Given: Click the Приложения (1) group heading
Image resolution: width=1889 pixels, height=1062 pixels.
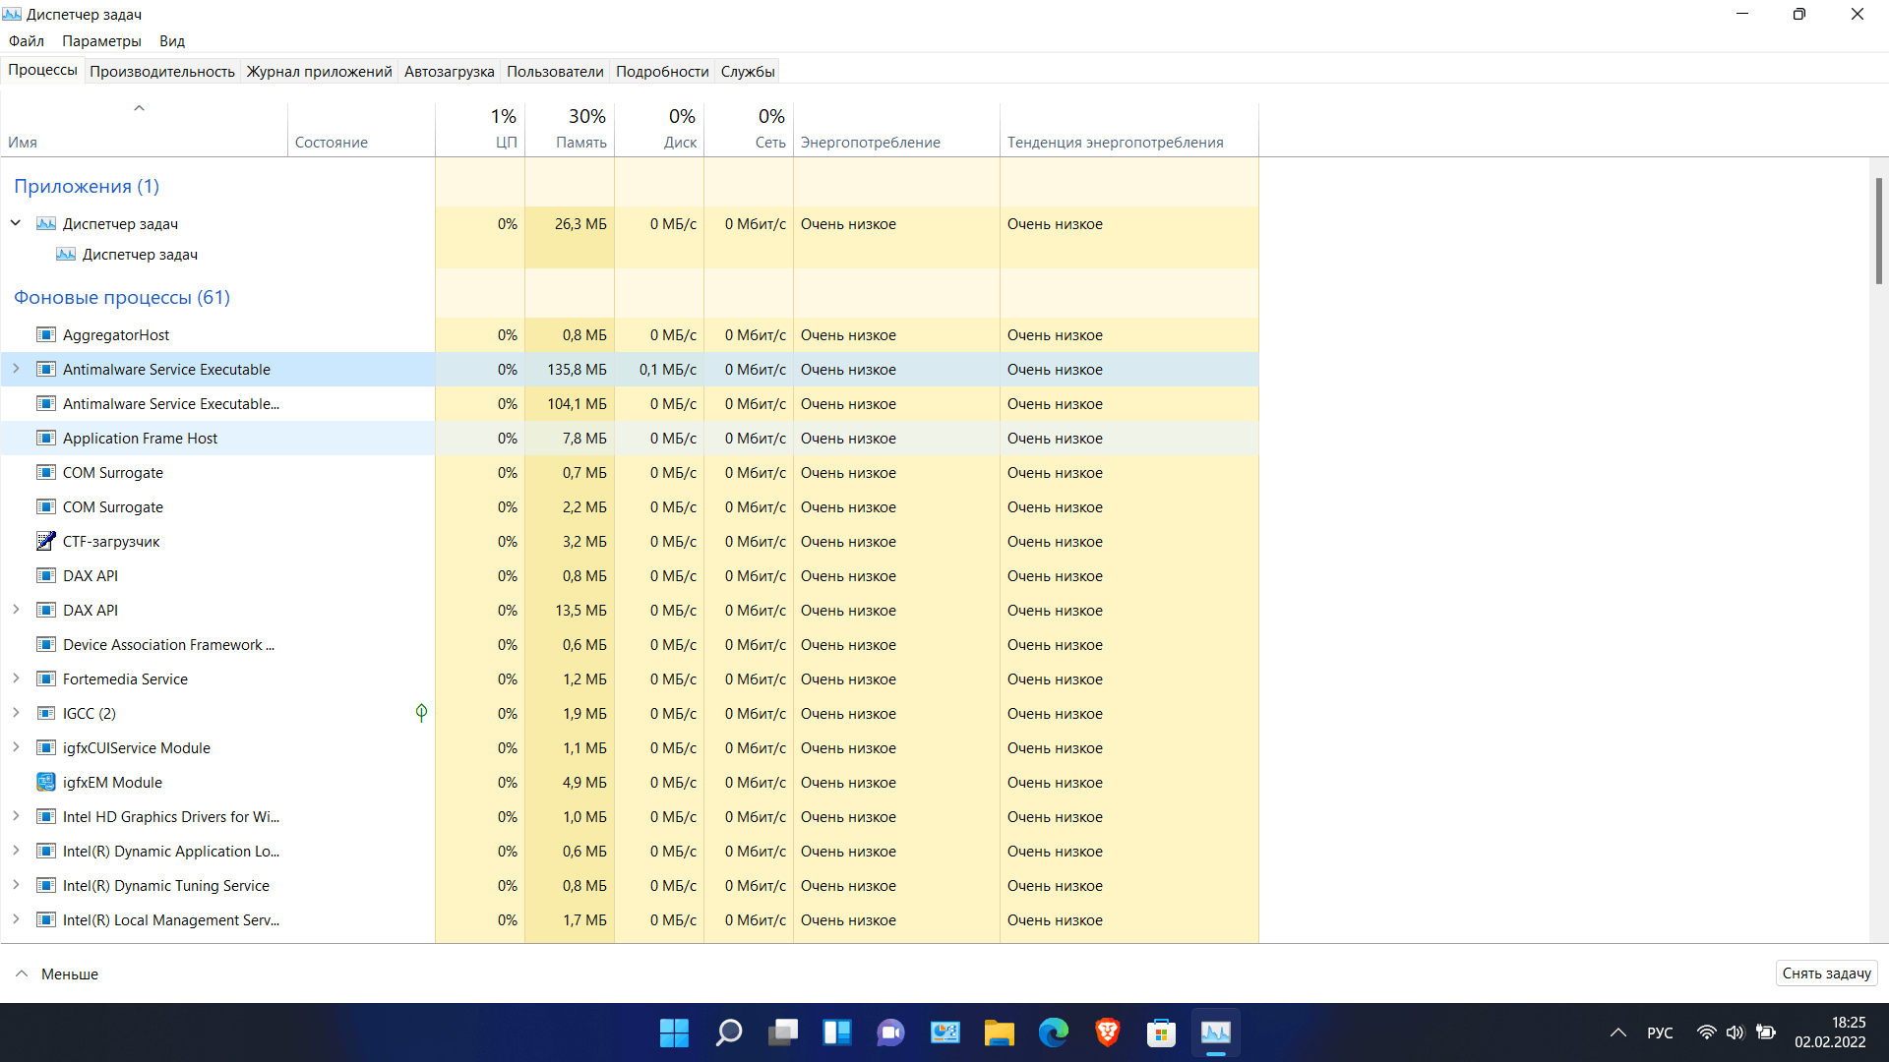Looking at the screenshot, I should click(x=87, y=186).
